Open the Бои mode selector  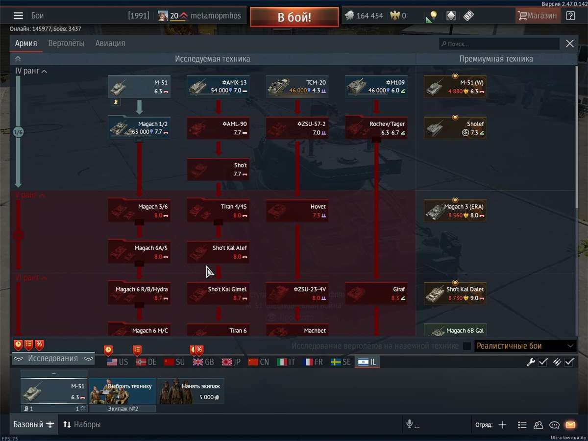pyautogui.click(x=38, y=16)
